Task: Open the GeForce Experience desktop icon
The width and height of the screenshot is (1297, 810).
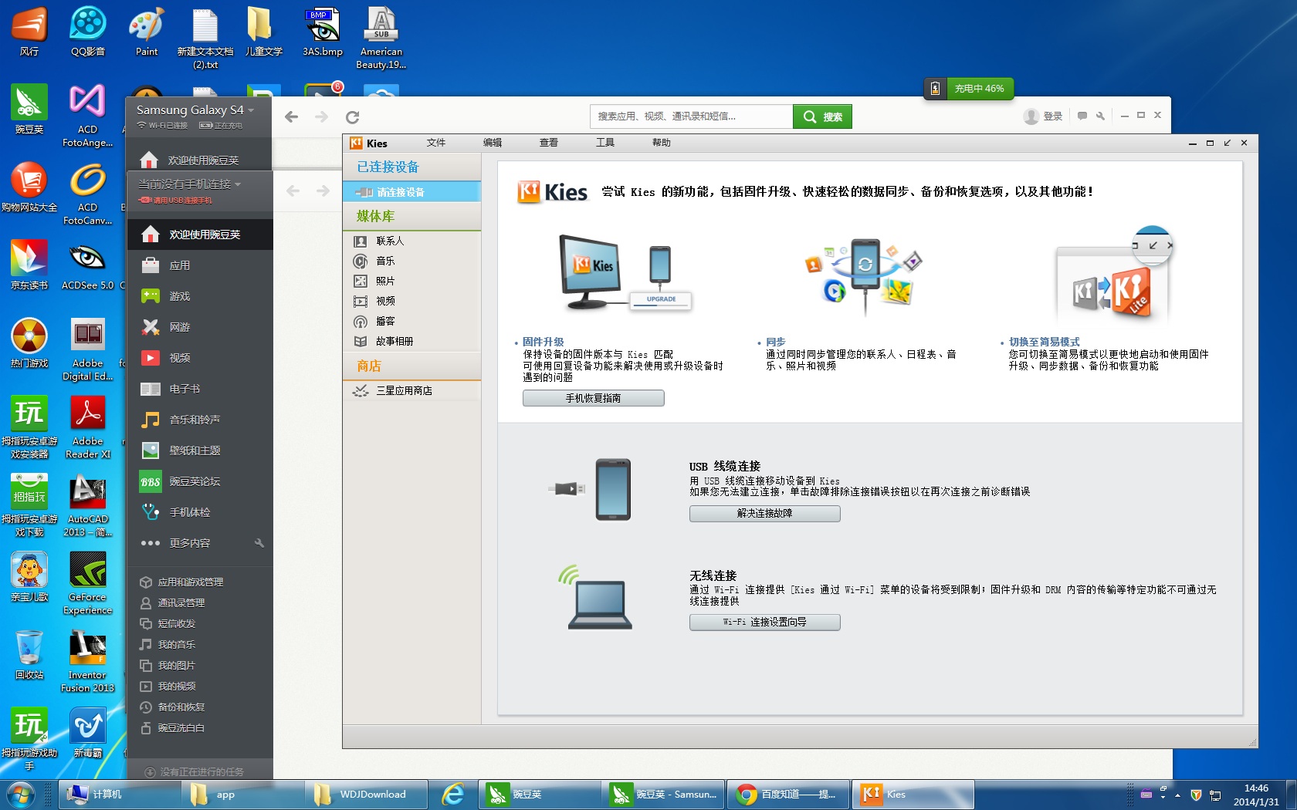Action: (x=87, y=583)
